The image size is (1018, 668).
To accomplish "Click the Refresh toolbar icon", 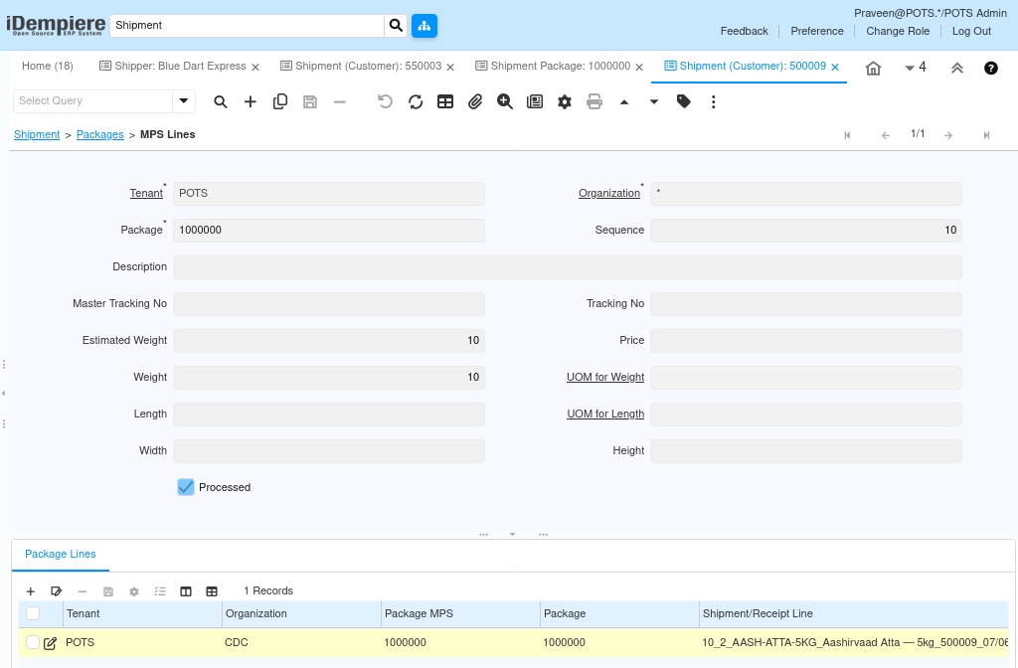I will pos(416,102).
